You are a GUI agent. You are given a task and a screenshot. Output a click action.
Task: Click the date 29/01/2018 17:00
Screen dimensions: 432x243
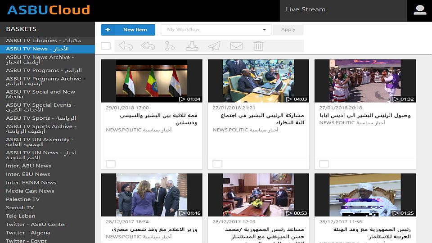127,108
